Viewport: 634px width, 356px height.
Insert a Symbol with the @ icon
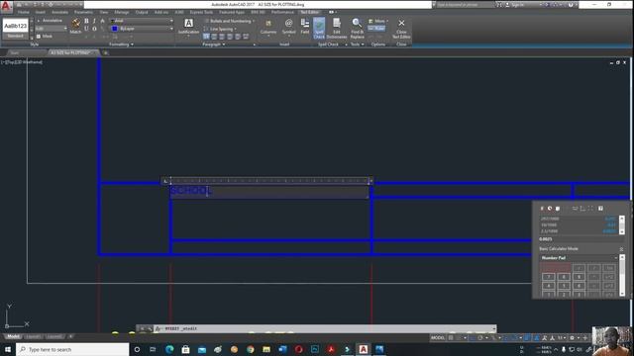pos(288,27)
